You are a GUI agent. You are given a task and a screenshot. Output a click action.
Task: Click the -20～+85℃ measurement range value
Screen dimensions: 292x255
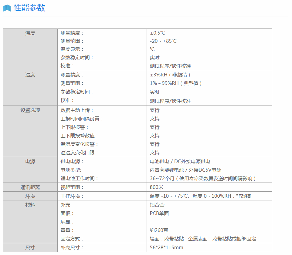(163, 41)
